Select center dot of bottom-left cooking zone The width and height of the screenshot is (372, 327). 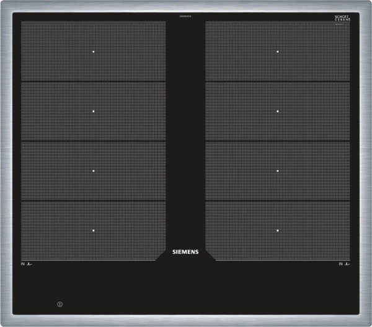[94, 230]
